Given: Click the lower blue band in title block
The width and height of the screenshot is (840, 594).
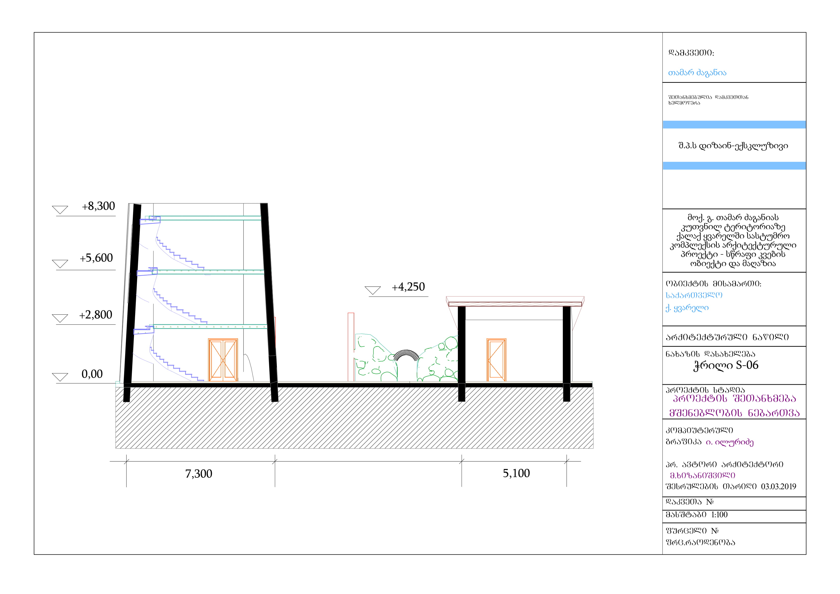Looking at the screenshot, I should point(734,166).
